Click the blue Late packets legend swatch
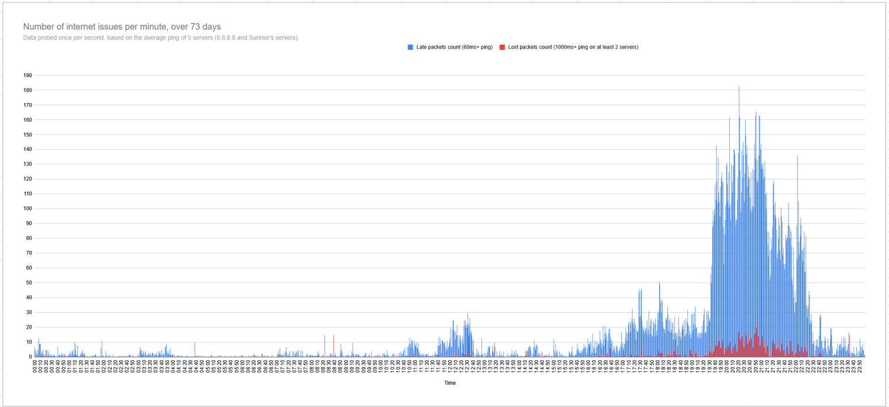The image size is (889, 407). point(411,47)
